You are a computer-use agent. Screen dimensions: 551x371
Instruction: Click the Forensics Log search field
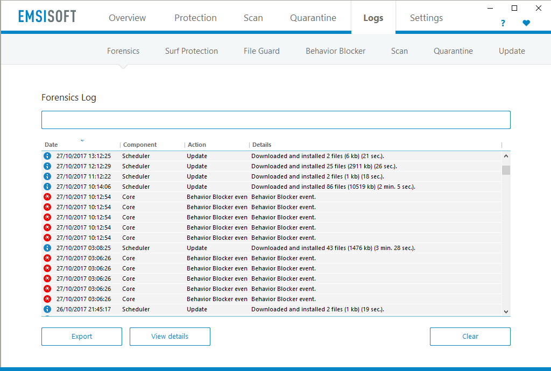(x=275, y=120)
